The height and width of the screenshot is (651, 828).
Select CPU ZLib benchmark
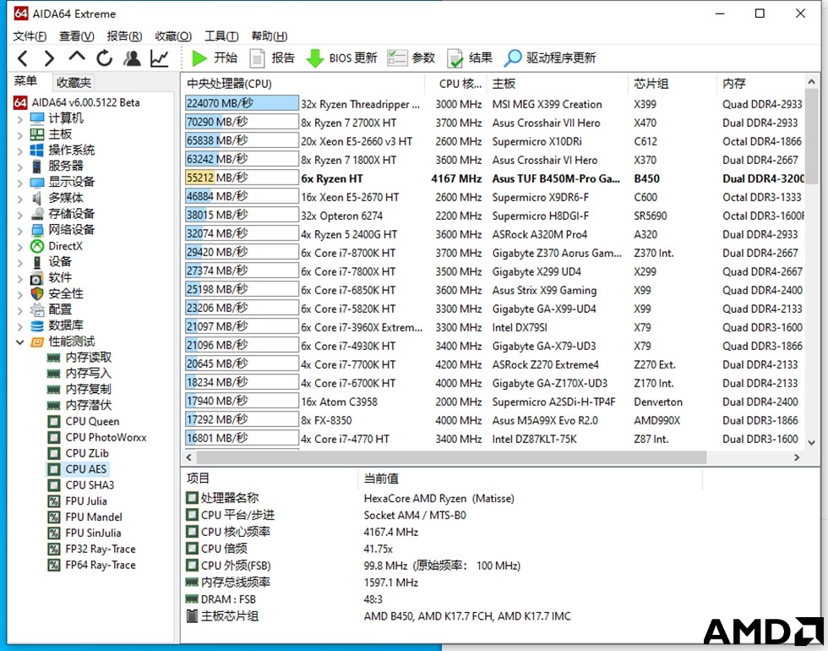[87, 453]
